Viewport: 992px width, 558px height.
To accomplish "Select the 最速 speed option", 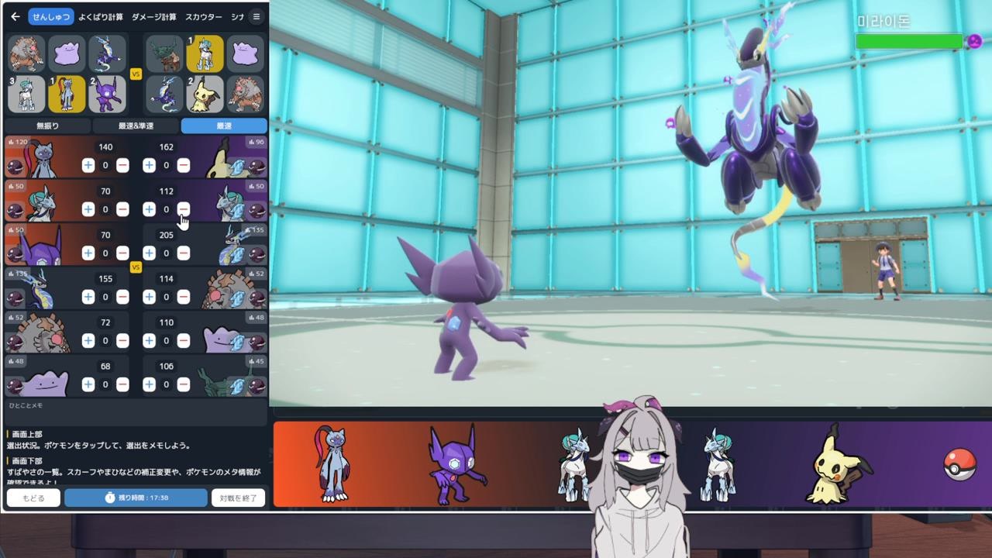I will 224,126.
